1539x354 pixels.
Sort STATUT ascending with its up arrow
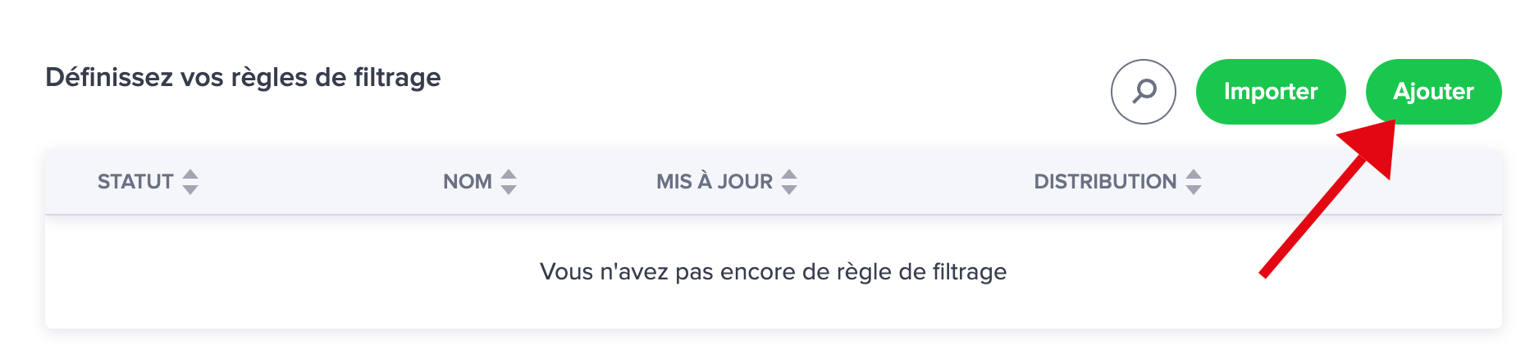(x=190, y=175)
